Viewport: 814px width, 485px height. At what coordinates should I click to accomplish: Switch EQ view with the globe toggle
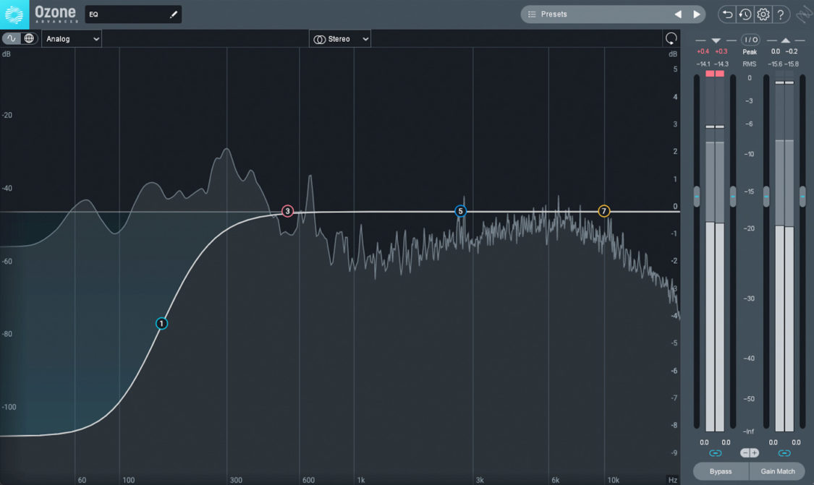tap(27, 38)
